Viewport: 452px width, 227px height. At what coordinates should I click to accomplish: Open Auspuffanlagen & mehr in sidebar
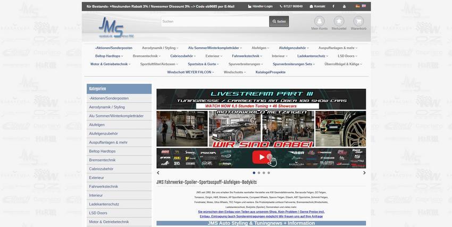[x=119, y=142]
